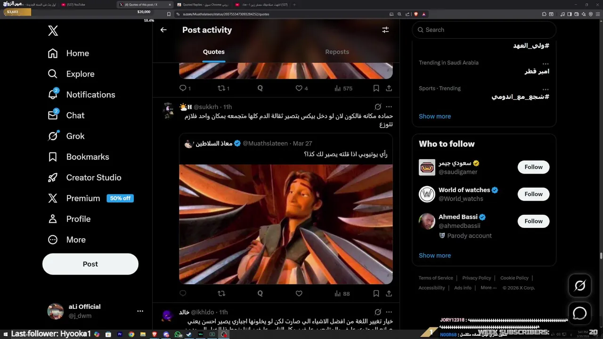Screen dimensions: 603x339
Task: Click the Brave Shields icon in address bar
Action: point(416,14)
